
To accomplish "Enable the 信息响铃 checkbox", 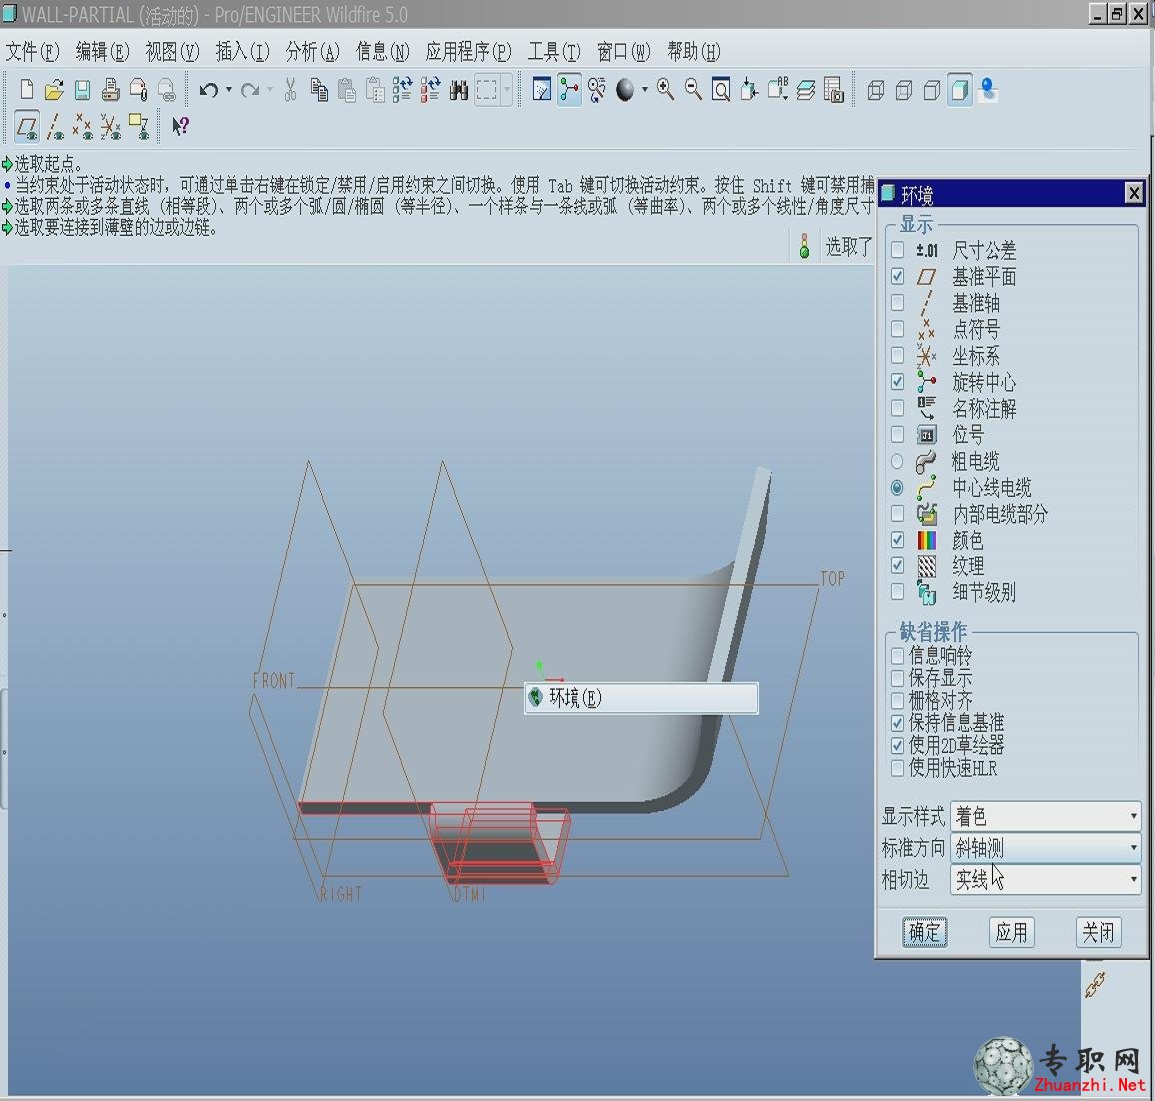I will [x=897, y=655].
